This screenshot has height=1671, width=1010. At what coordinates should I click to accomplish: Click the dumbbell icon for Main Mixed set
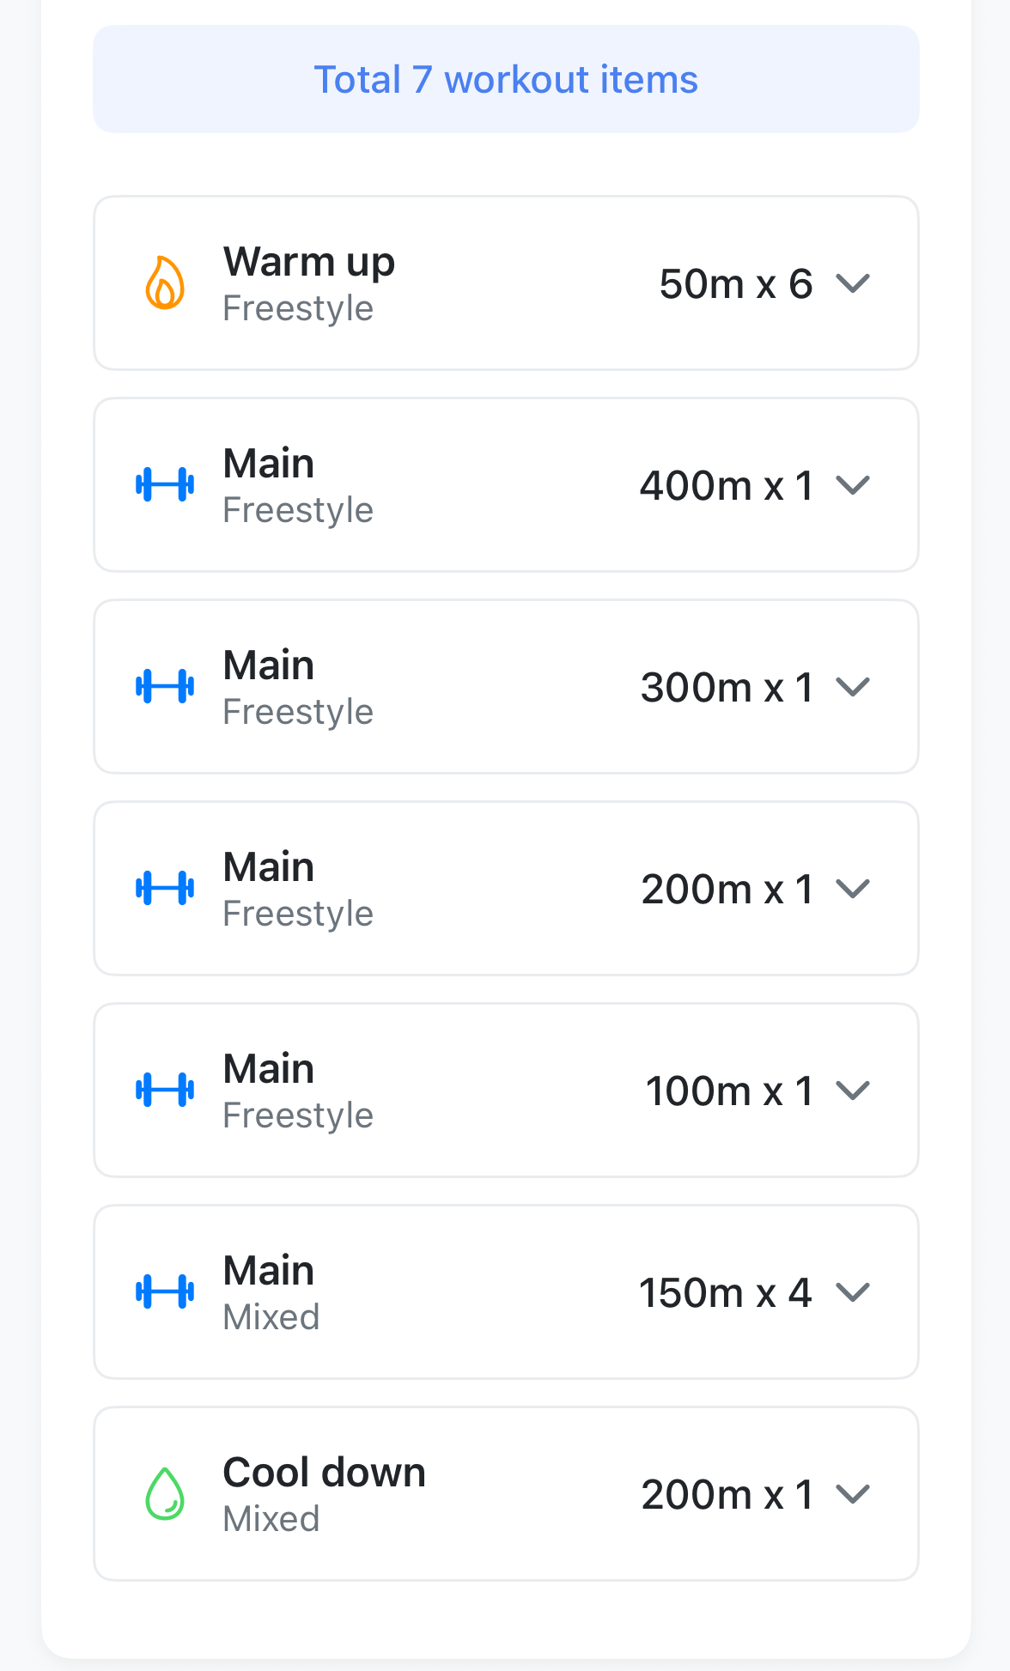pos(165,1292)
